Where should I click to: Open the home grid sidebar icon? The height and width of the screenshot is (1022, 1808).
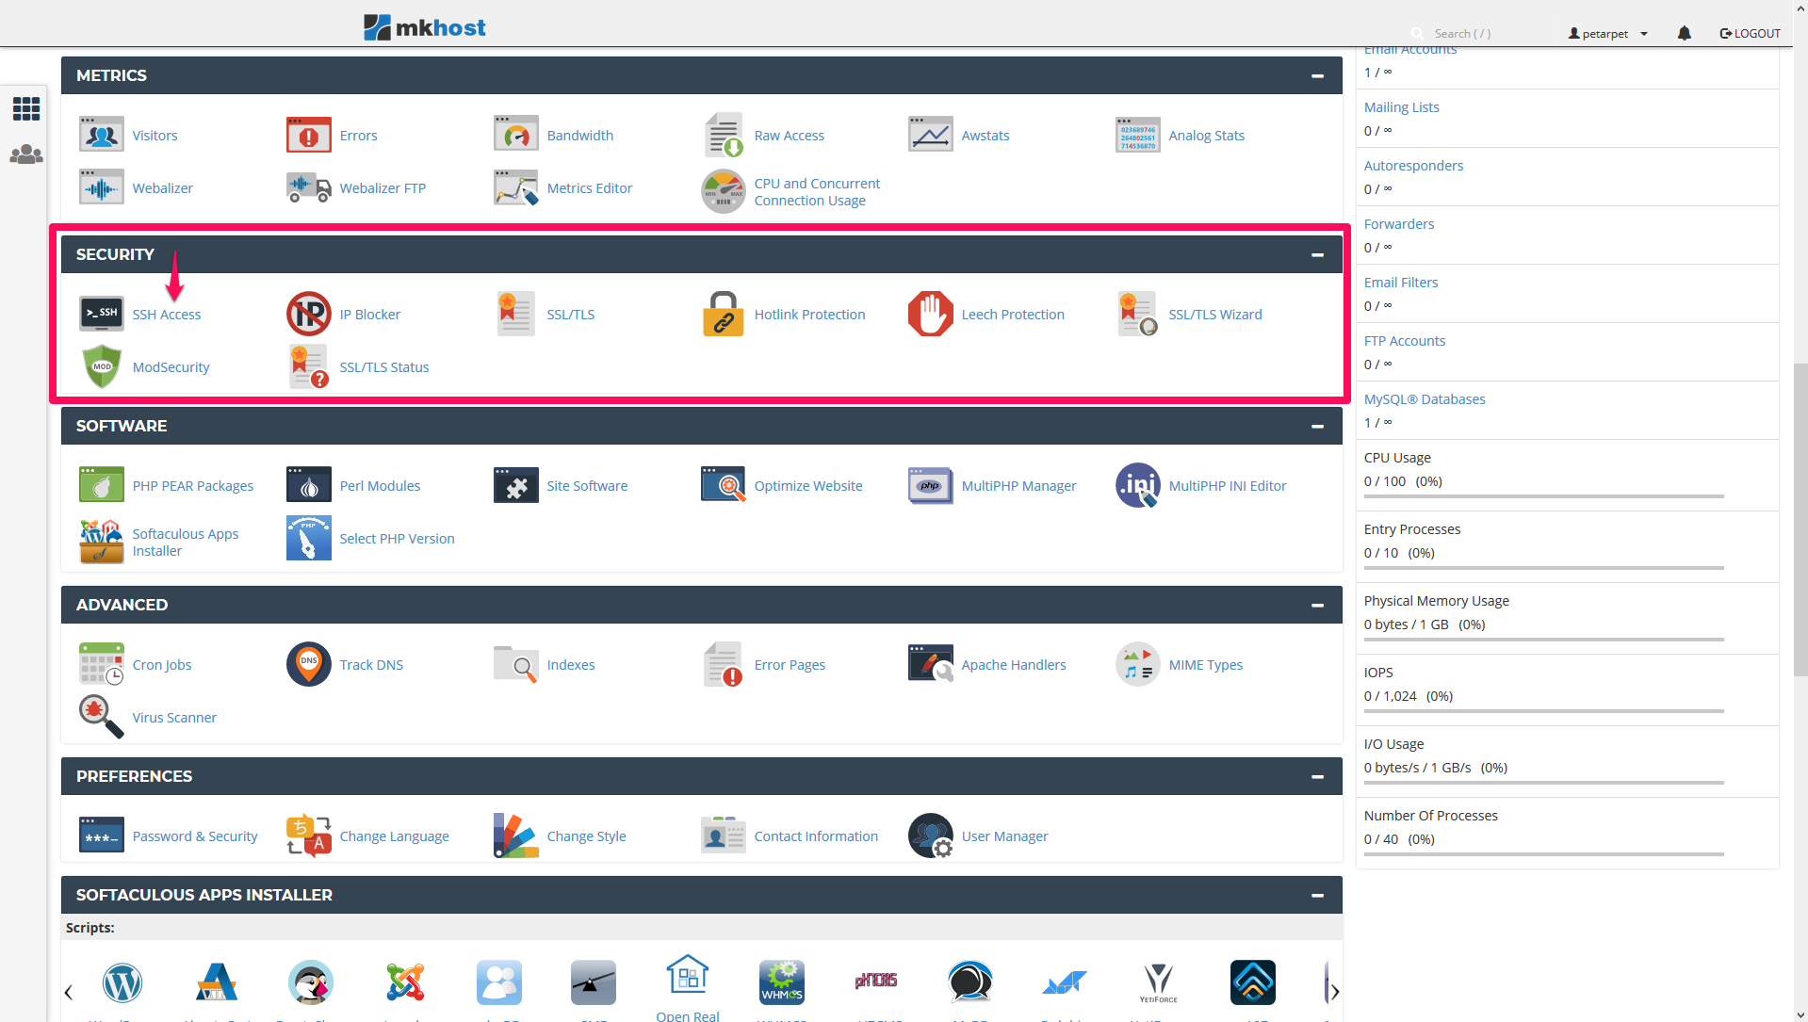(26, 108)
